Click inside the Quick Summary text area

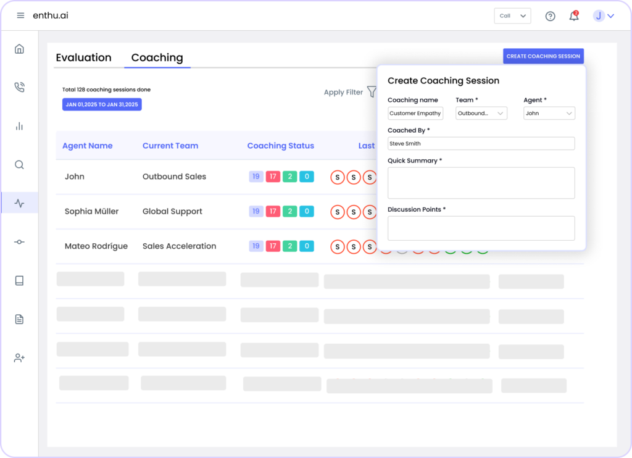pos(481,183)
